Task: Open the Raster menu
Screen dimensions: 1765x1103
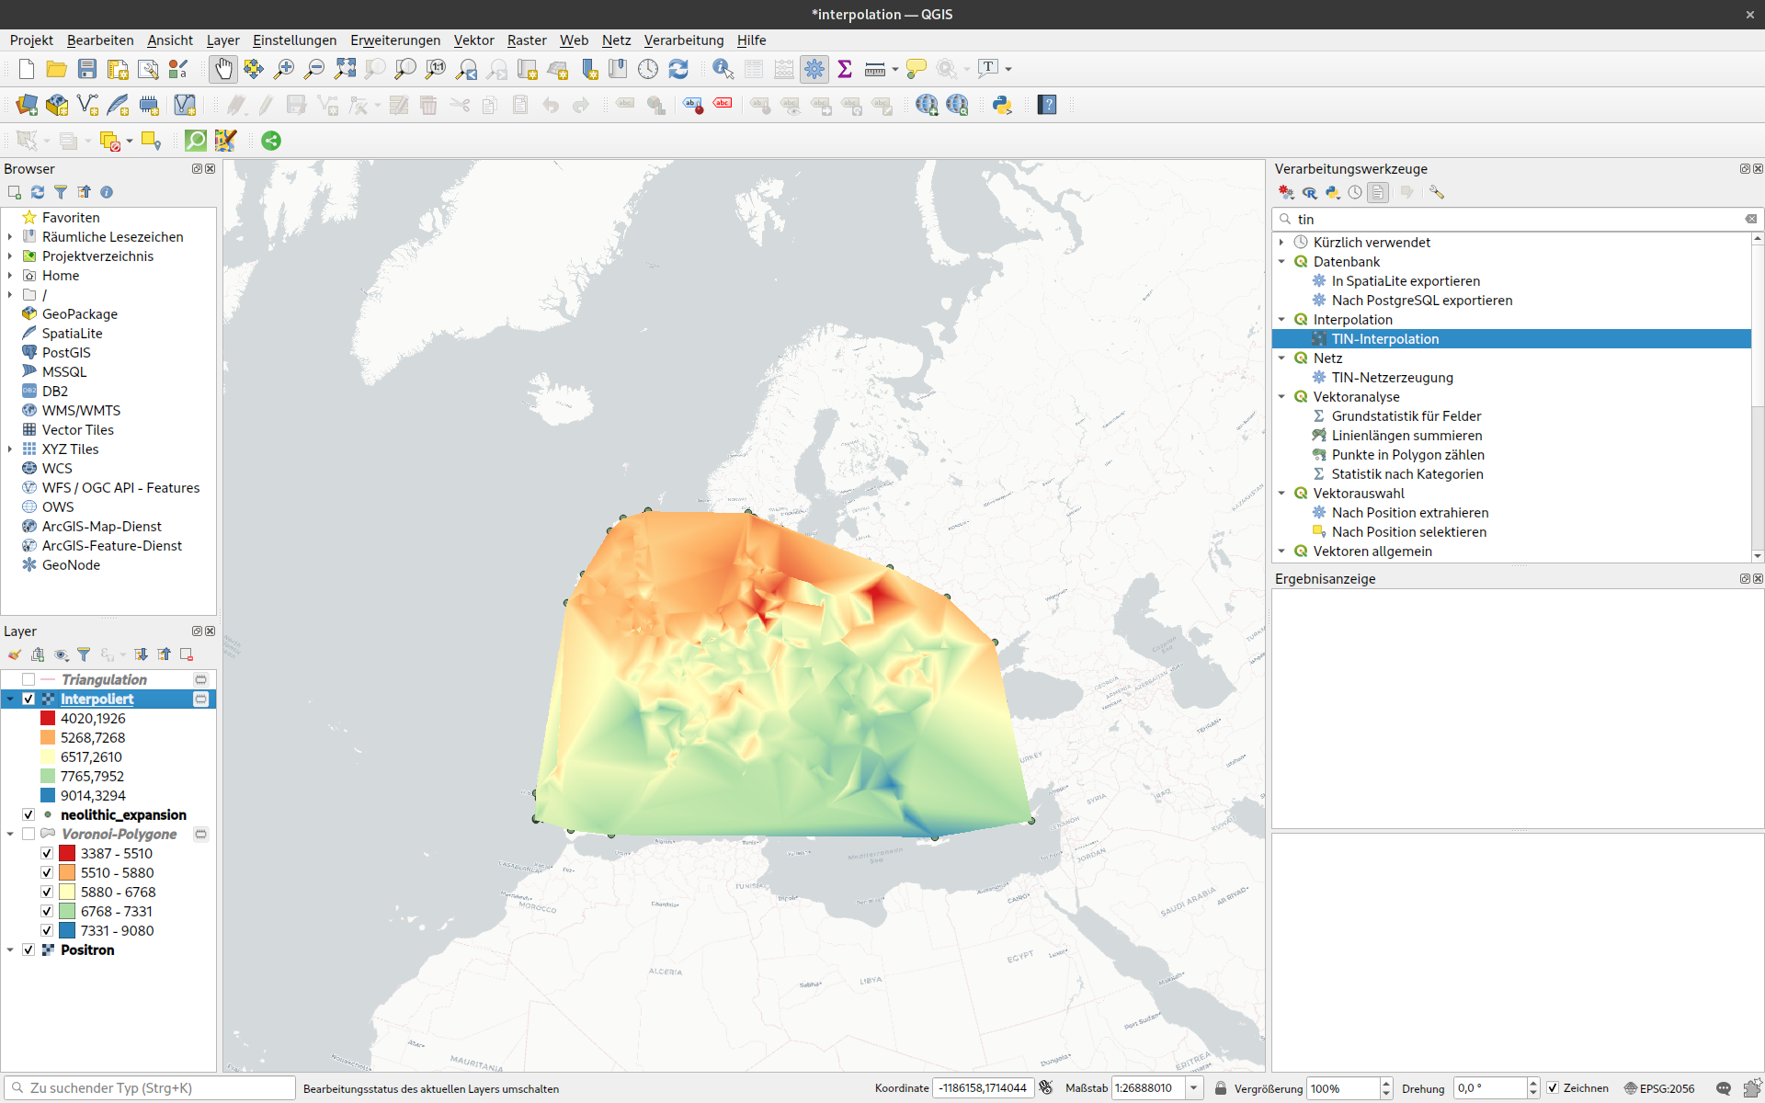Action: (526, 40)
